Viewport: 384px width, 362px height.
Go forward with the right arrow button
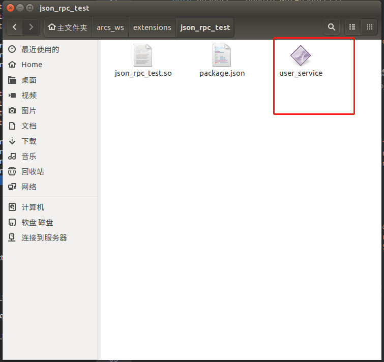31,27
